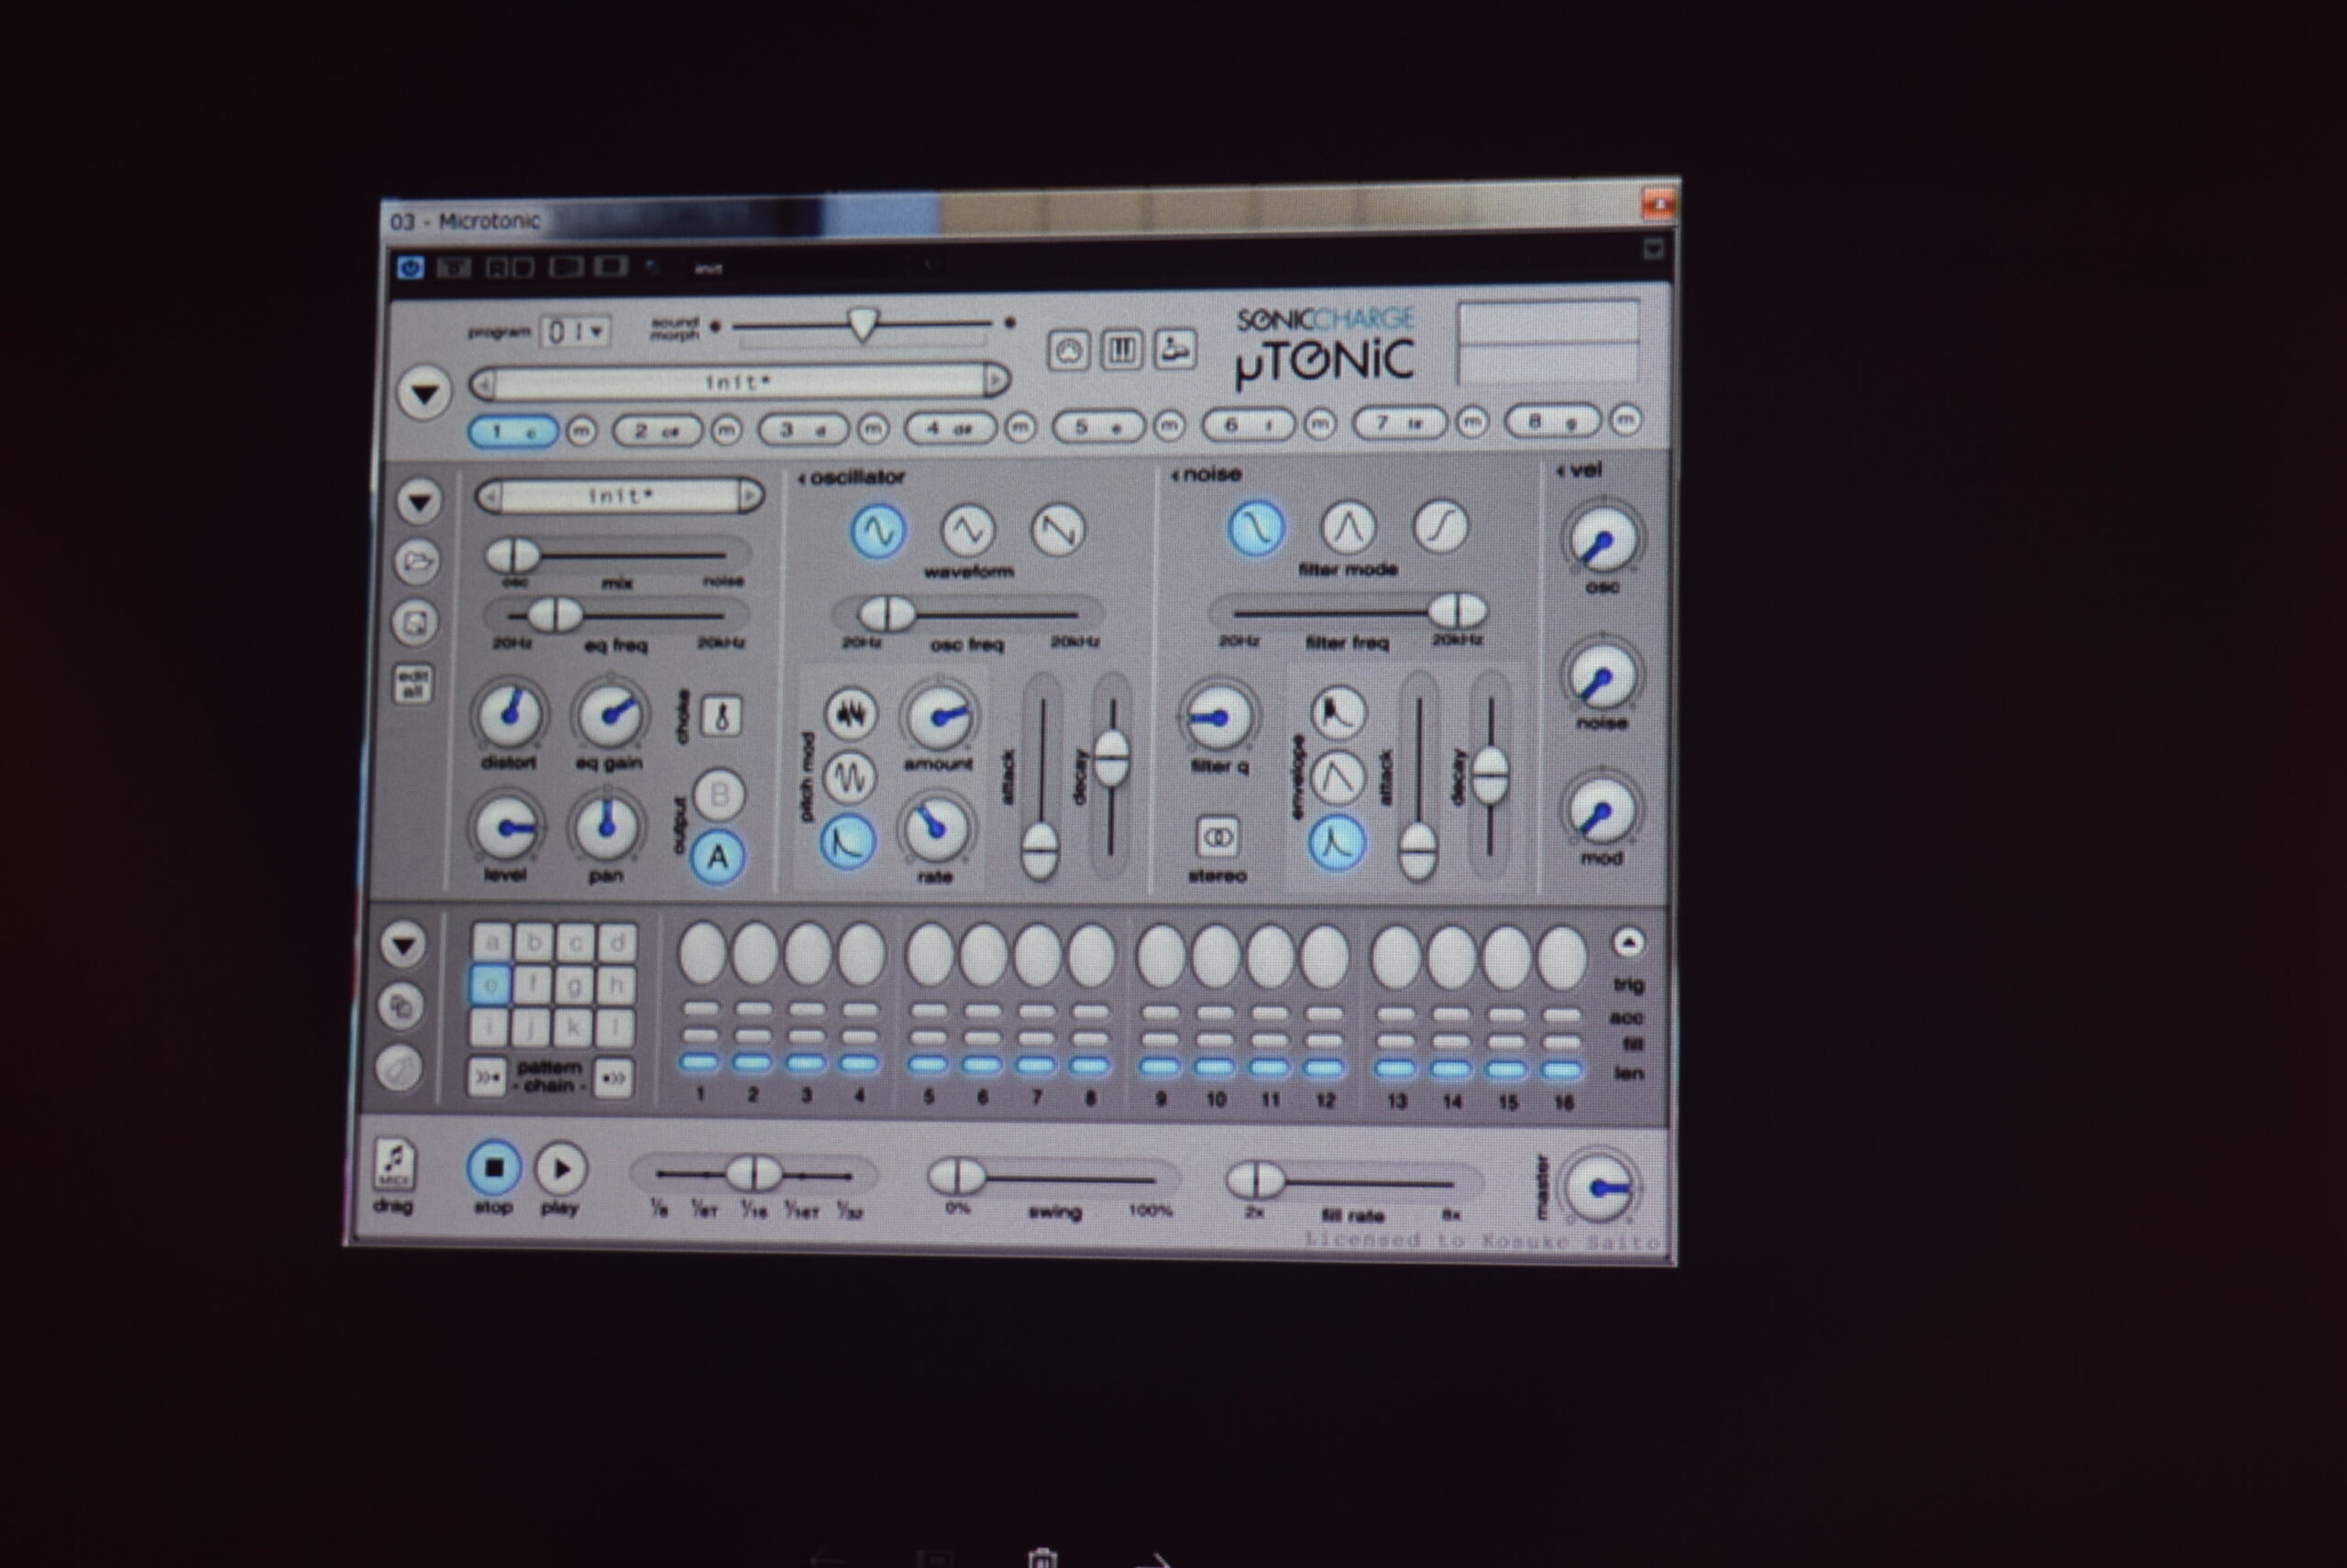Mute drum channel 8
Image resolution: width=2347 pixels, height=1568 pixels.
click(x=1625, y=420)
